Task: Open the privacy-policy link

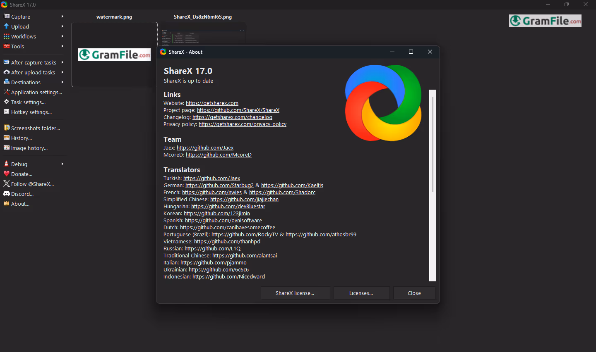Action: (x=243, y=124)
